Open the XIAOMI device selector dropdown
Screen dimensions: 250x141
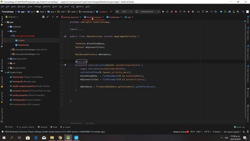click(x=147, y=12)
